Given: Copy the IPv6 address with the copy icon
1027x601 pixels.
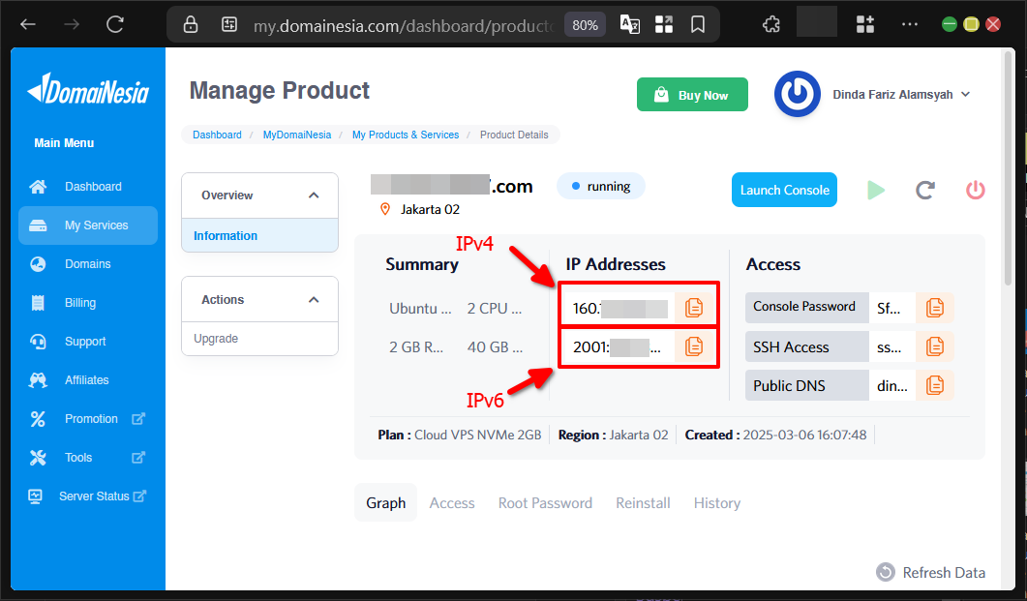Looking at the screenshot, I should [x=693, y=346].
